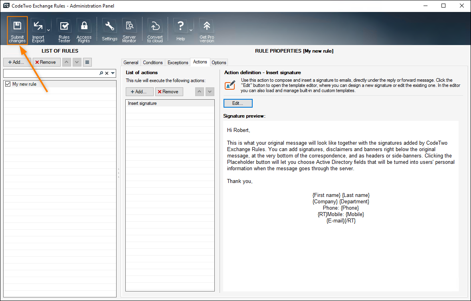This screenshot has height=301, width=471.
Task: Click the Phone: {Phone} line in preview
Action: click(341, 208)
